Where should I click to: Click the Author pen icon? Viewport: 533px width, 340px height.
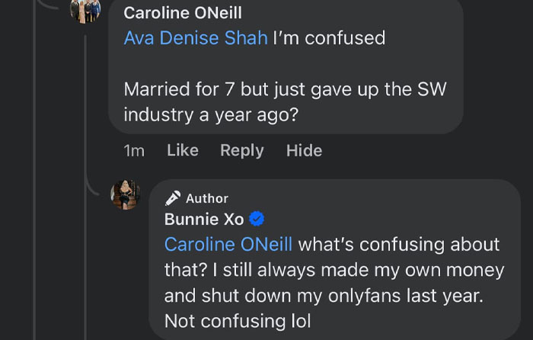(x=173, y=198)
